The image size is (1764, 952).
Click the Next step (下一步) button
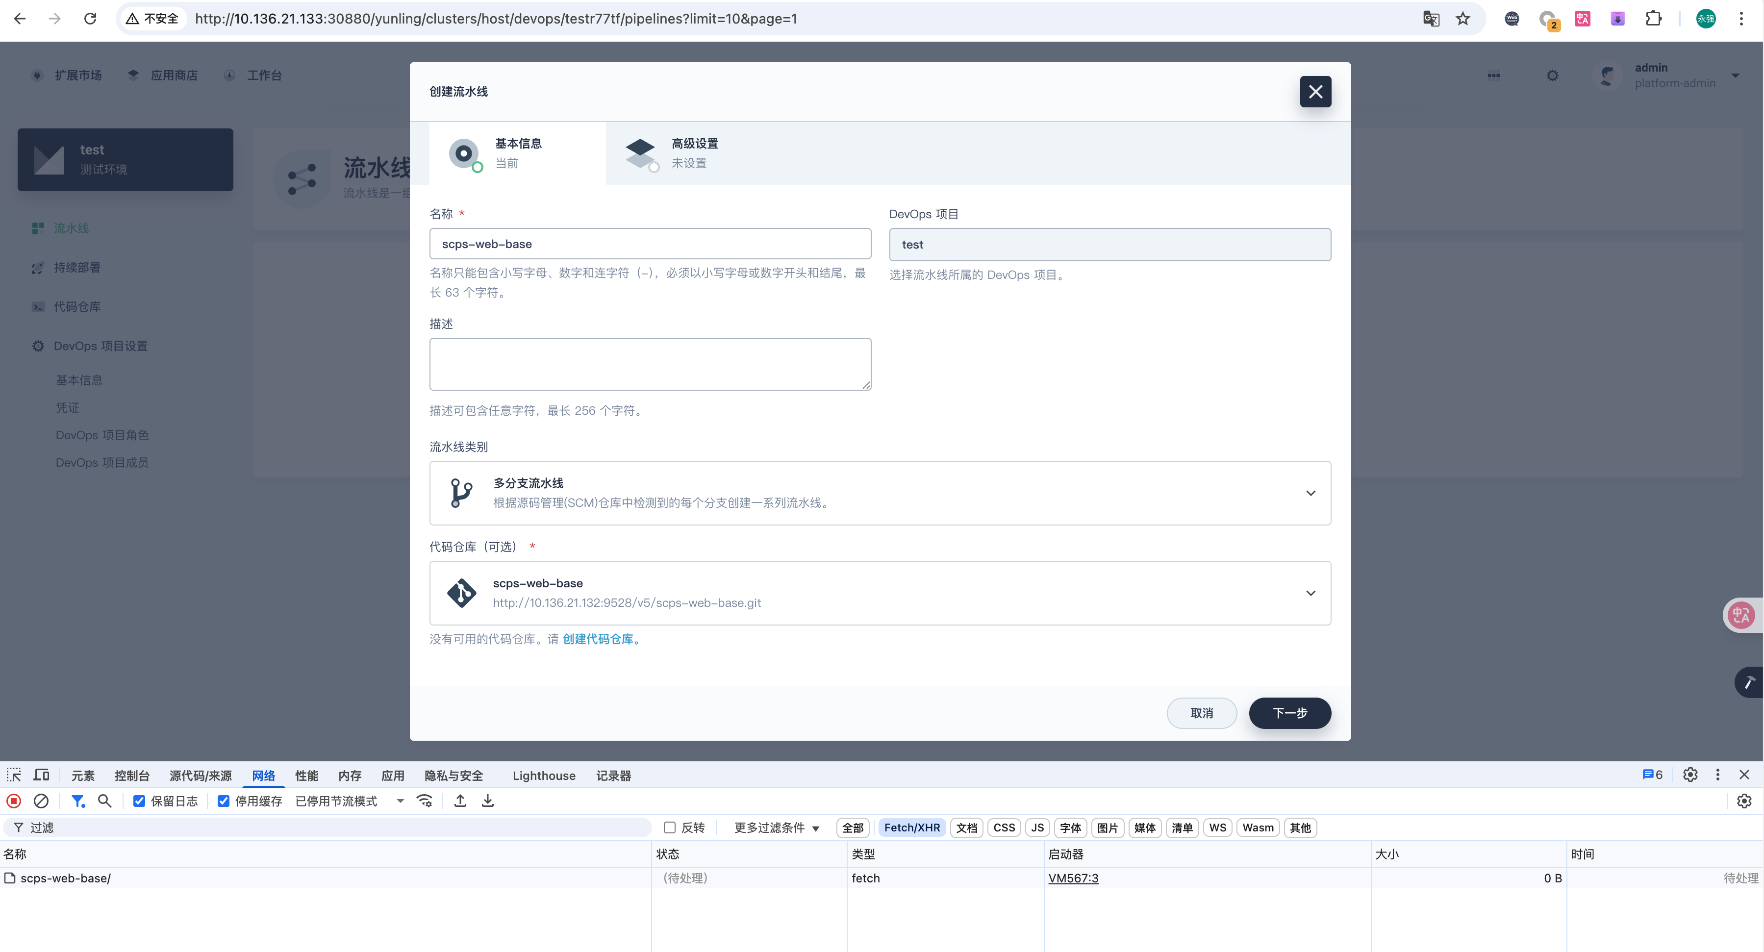(1290, 713)
